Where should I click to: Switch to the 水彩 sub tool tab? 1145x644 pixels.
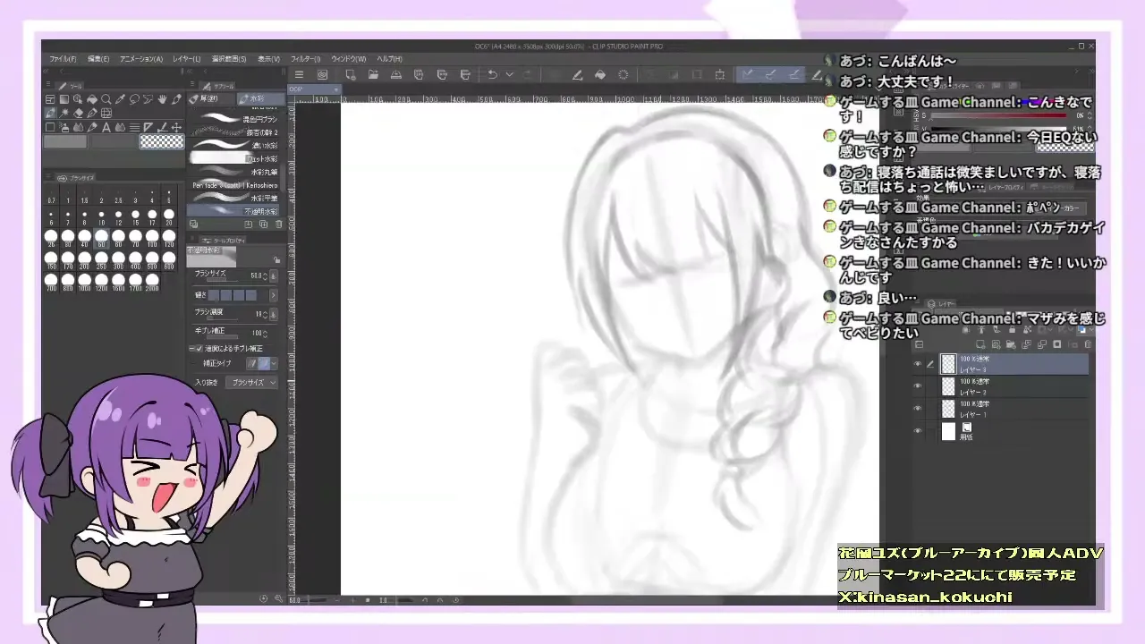(261, 98)
